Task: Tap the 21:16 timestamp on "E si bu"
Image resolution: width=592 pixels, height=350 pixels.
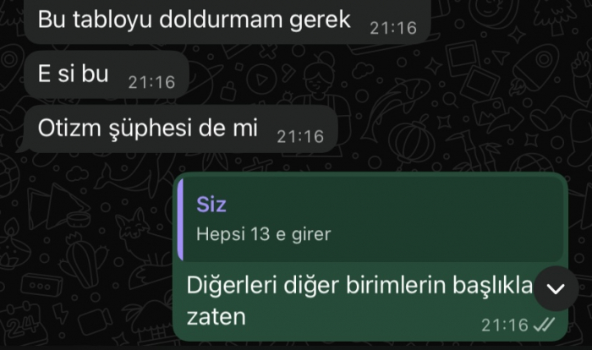Action: pos(151,82)
